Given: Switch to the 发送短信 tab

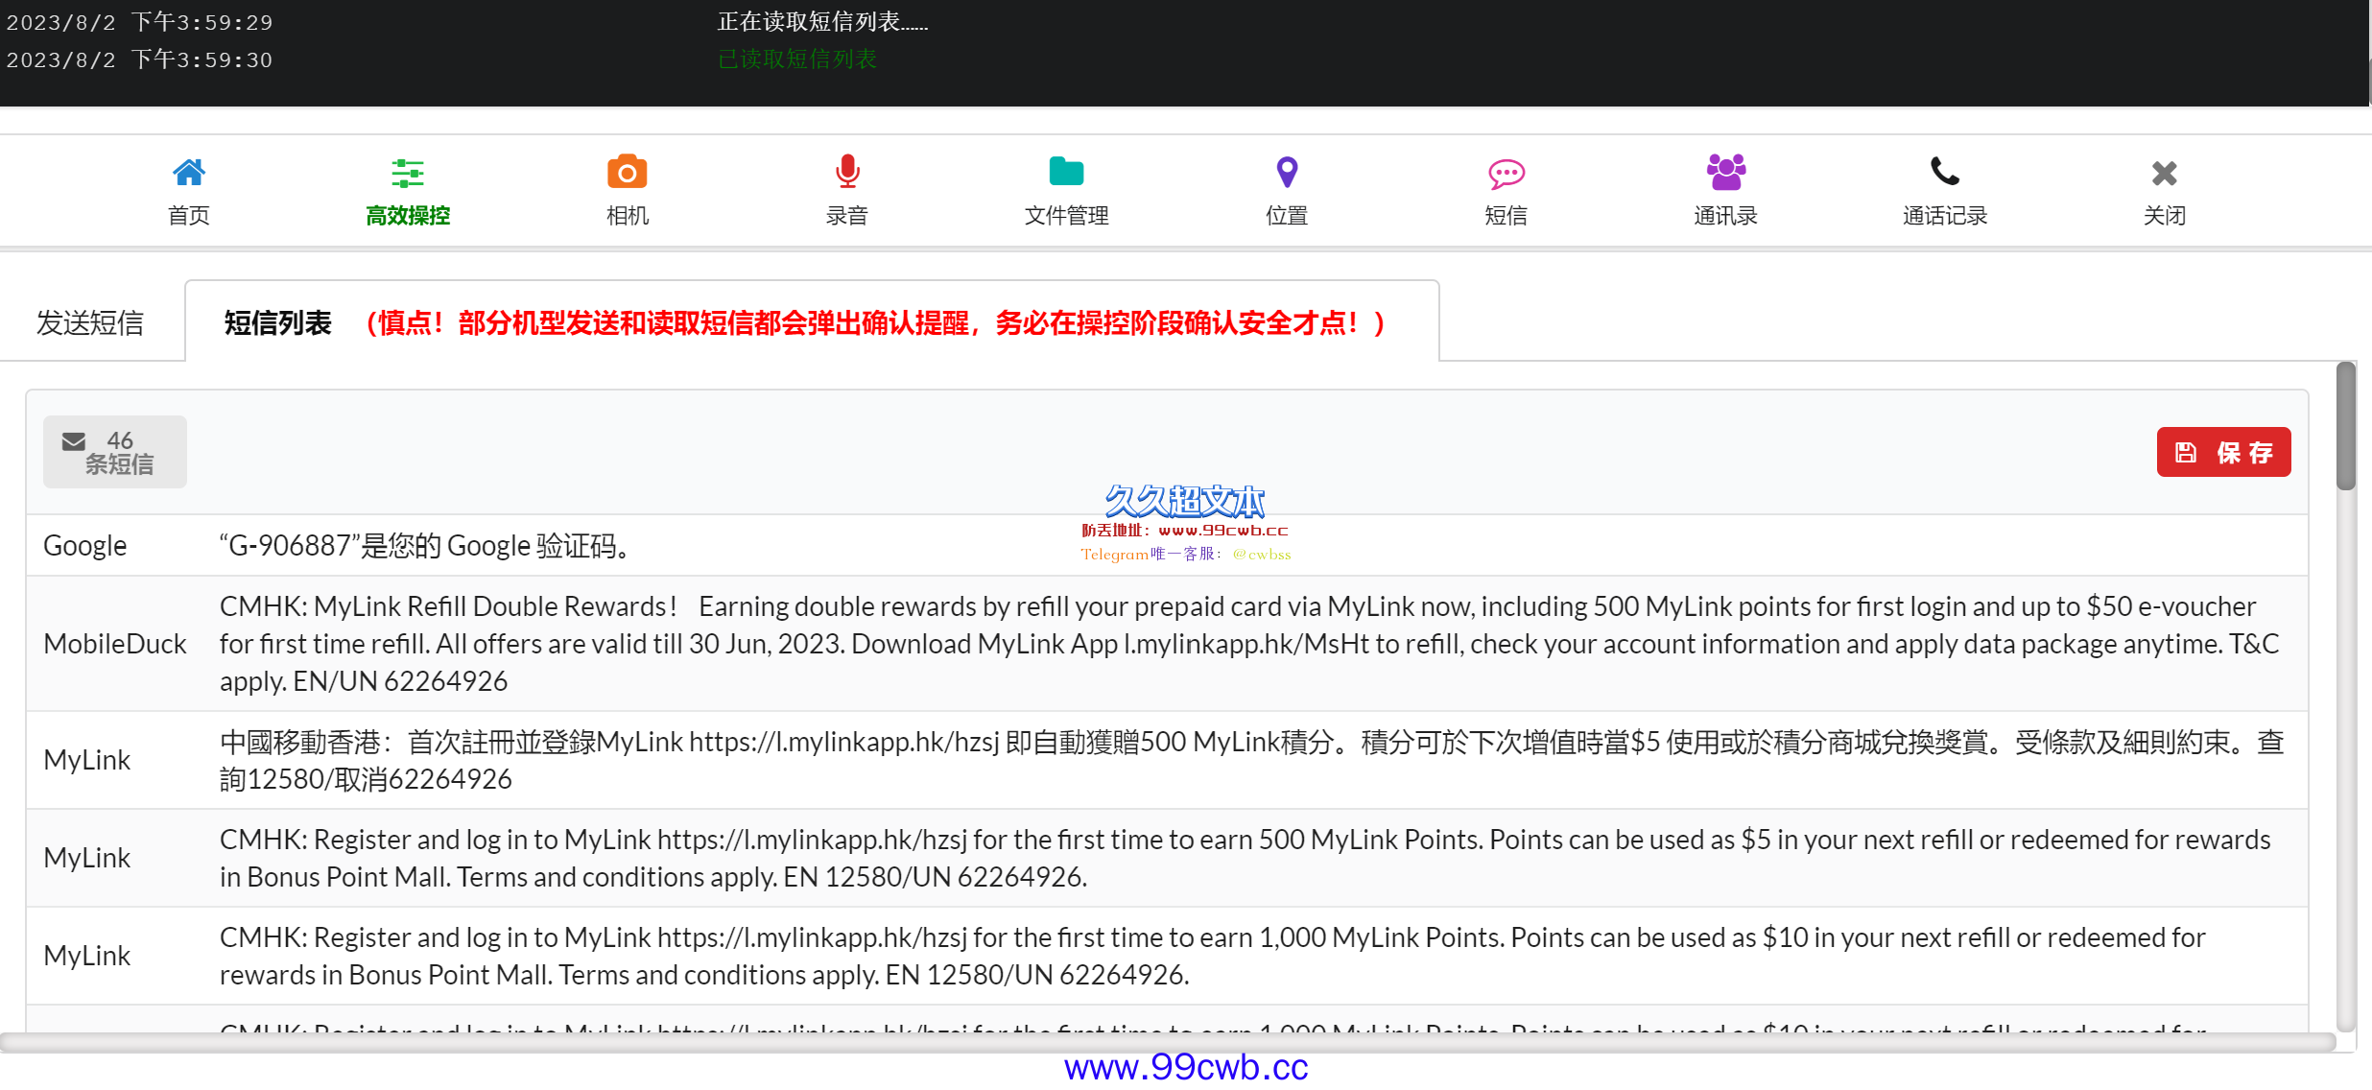Looking at the screenshot, I should (x=90, y=322).
